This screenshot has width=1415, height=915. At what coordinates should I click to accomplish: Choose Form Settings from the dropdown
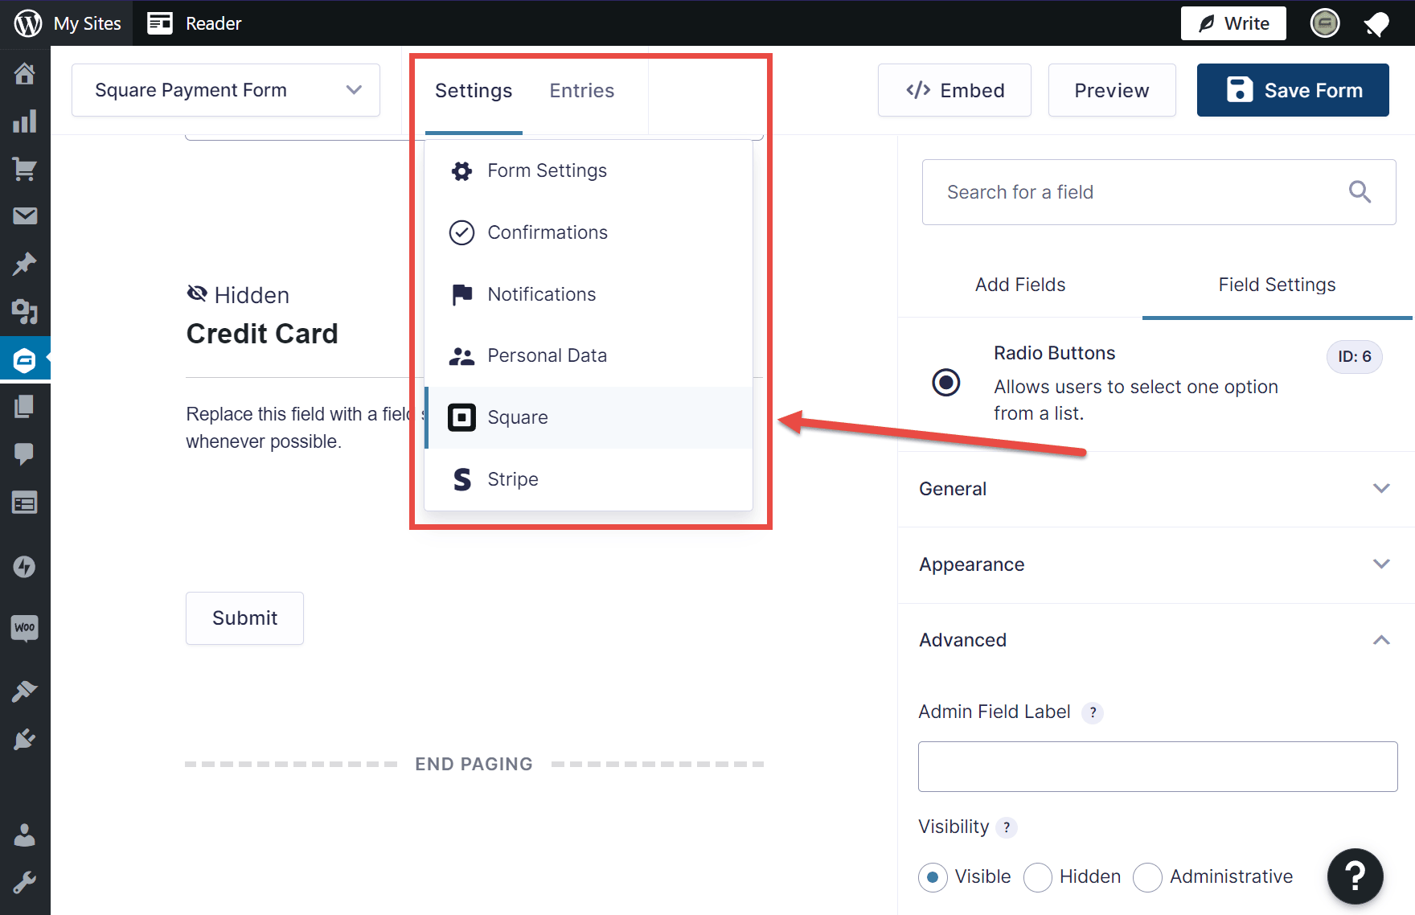point(589,170)
